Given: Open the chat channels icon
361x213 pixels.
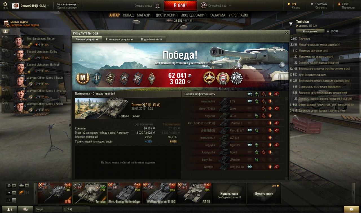Looking at the screenshot, I should click(x=25, y=209).
